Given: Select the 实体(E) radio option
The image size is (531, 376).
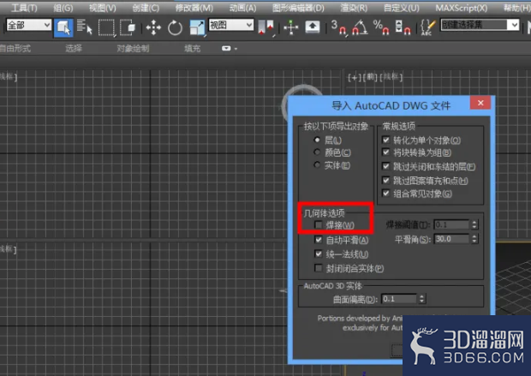Looking at the screenshot, I should tap(317, 165).
